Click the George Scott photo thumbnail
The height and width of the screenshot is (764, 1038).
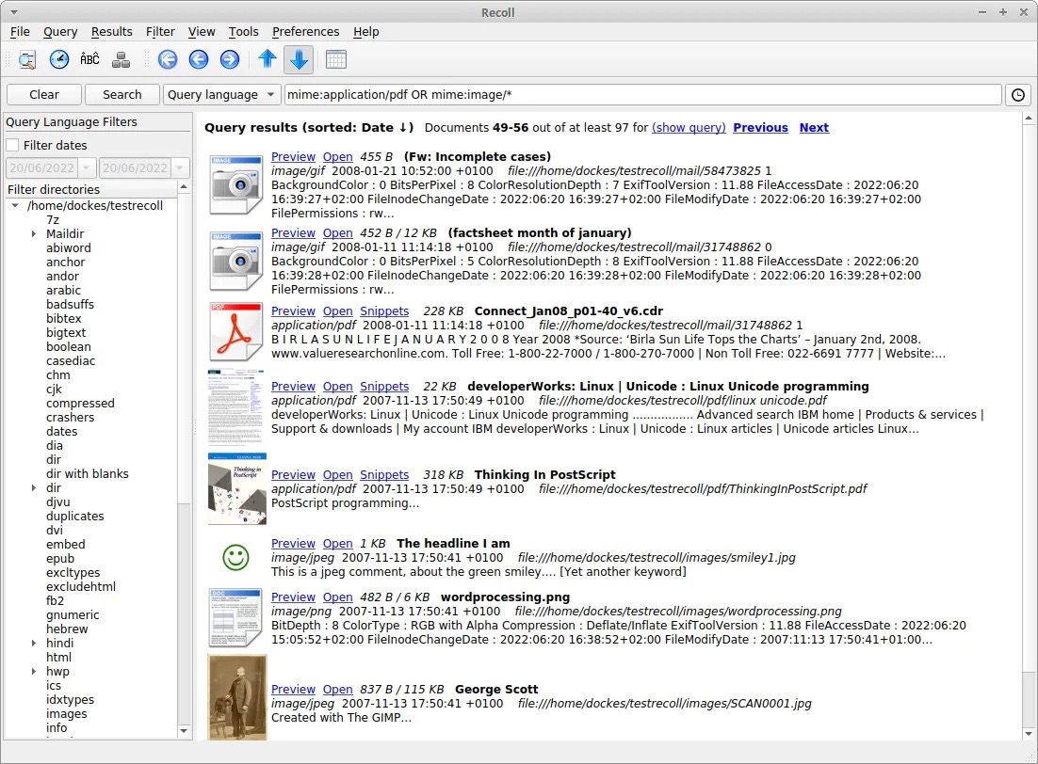237,696
